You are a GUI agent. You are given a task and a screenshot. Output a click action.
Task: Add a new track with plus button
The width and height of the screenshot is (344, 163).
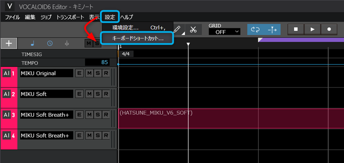9,43
